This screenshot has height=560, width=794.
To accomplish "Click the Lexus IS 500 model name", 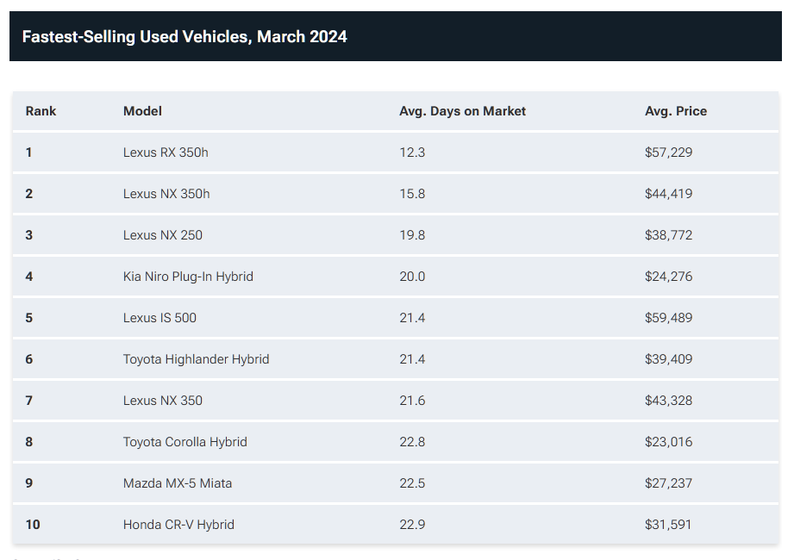I will click(159, 318).
